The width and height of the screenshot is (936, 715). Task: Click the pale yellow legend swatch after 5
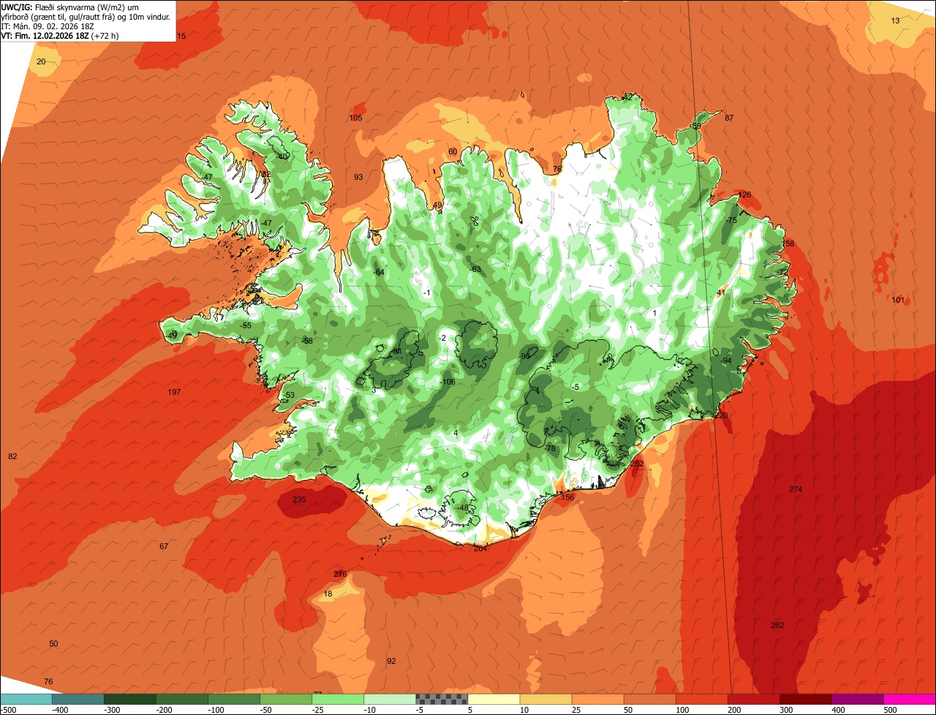tap(494, 700)
